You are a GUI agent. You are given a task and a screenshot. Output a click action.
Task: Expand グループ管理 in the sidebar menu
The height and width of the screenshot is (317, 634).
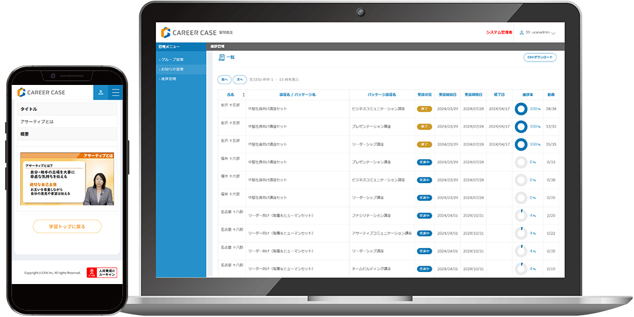click(172, 59)
